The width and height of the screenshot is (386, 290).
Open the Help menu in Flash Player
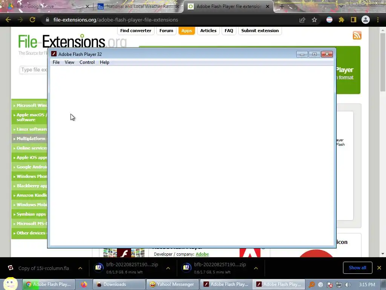[104, 62]
